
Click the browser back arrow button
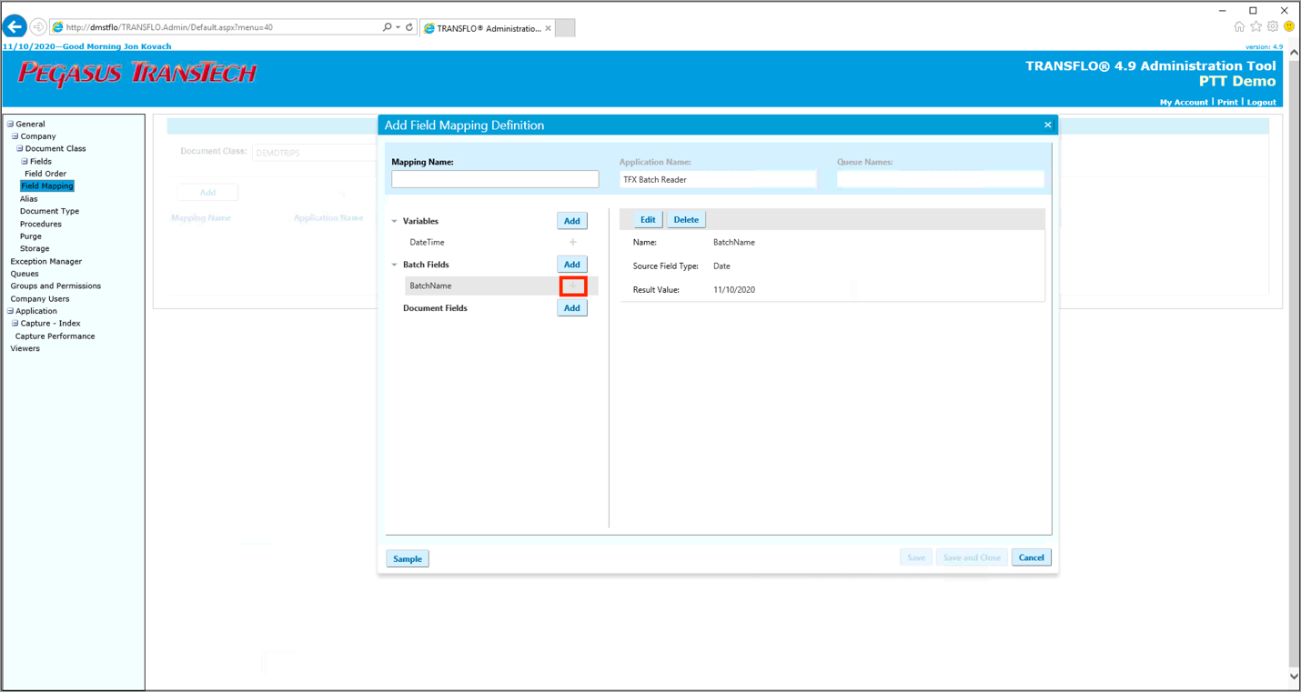[15, 27]
